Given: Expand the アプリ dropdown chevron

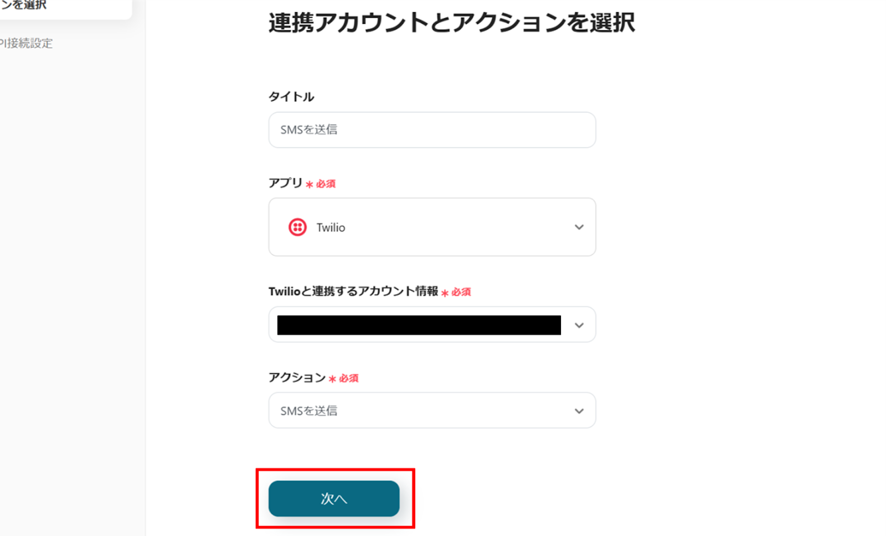Looking at the screenshot, I should pos(579,227).
